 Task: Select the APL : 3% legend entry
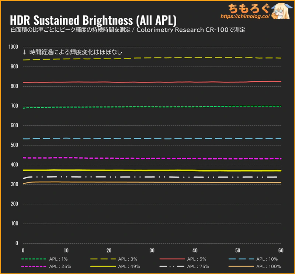tap(114, 259)
